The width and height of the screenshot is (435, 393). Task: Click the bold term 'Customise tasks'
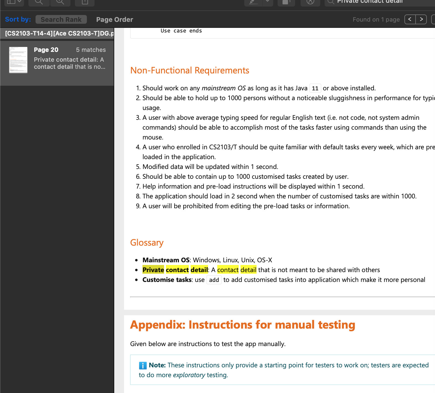pos(167,280)
